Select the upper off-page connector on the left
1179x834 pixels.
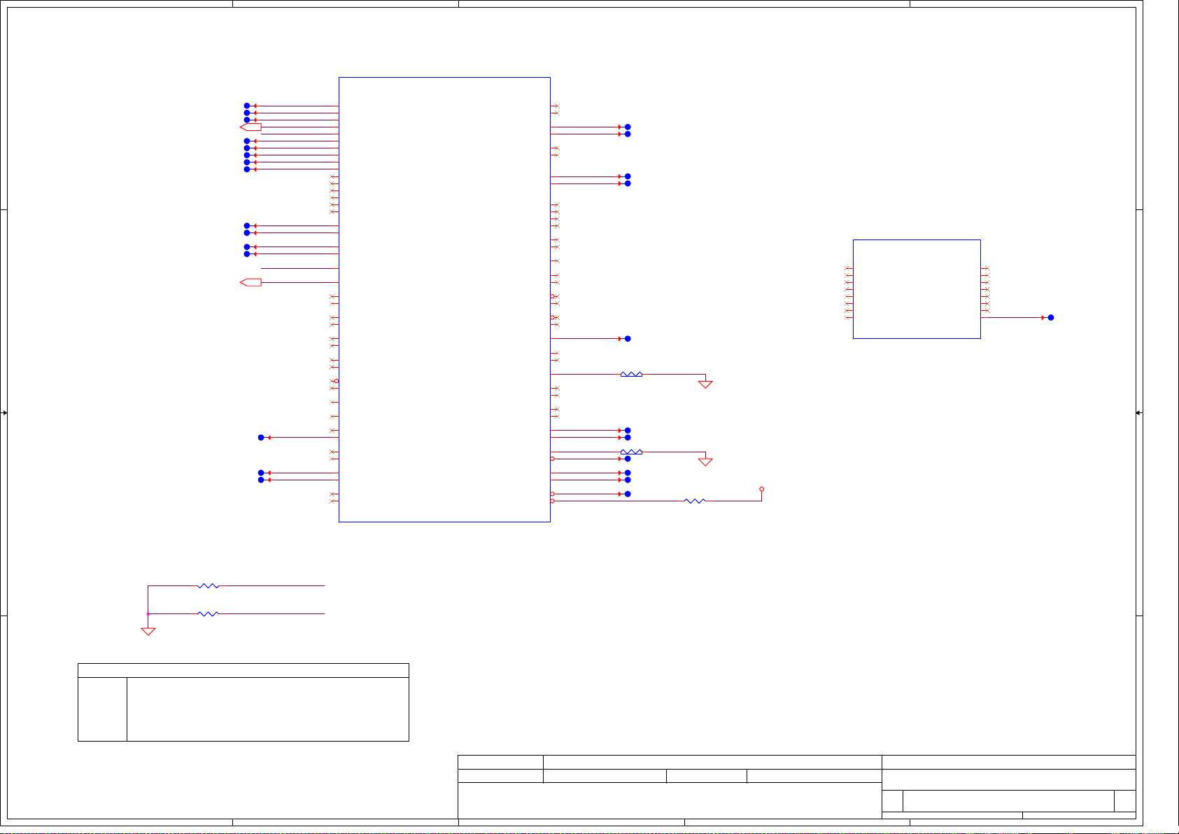point(250,127)
